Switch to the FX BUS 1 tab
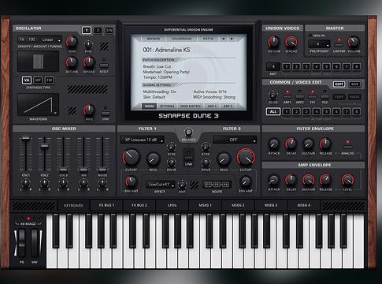 (x=106, y=205)
